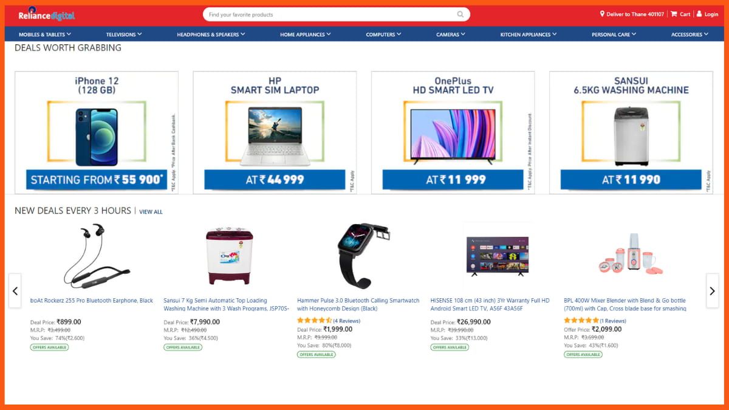Screen dimensions: 729x410
Task: Open the shopping cart icon
Action: pyautogui.click(x=674, y=14)
